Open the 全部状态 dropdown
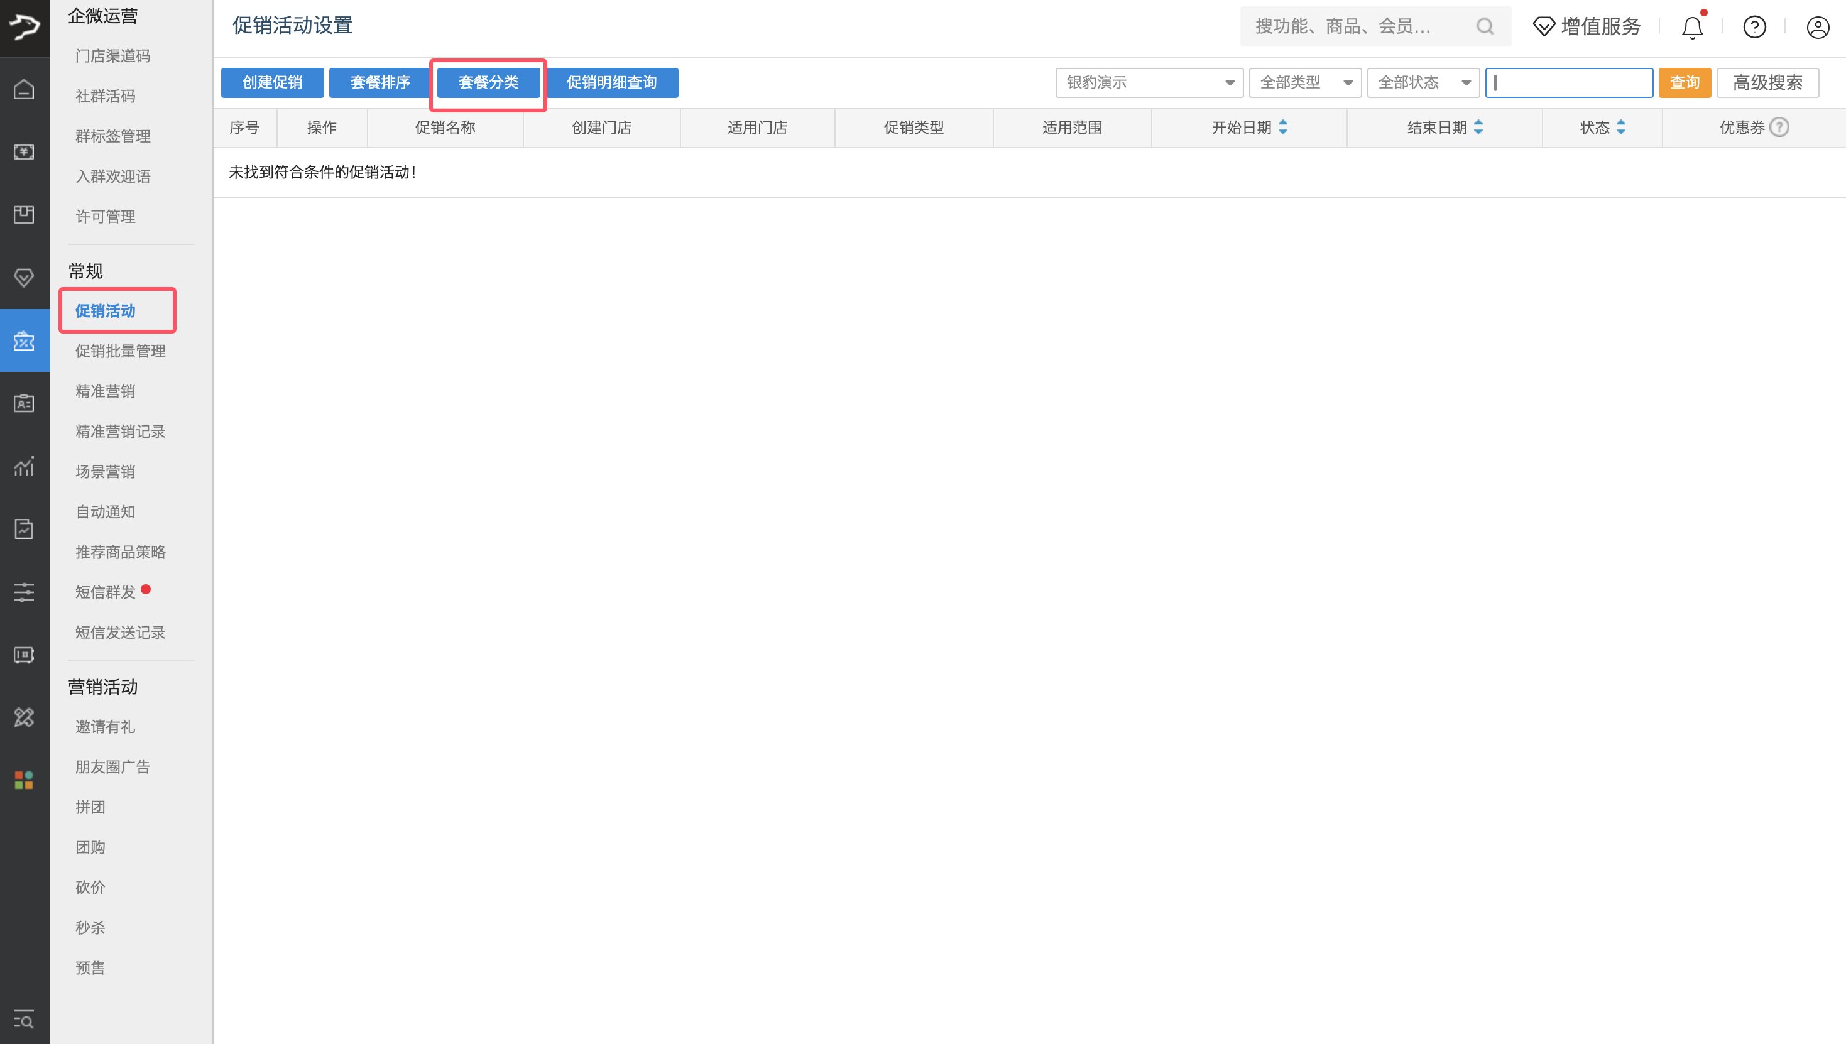The image size is (1846, 1044). (x=1423, y=82)
